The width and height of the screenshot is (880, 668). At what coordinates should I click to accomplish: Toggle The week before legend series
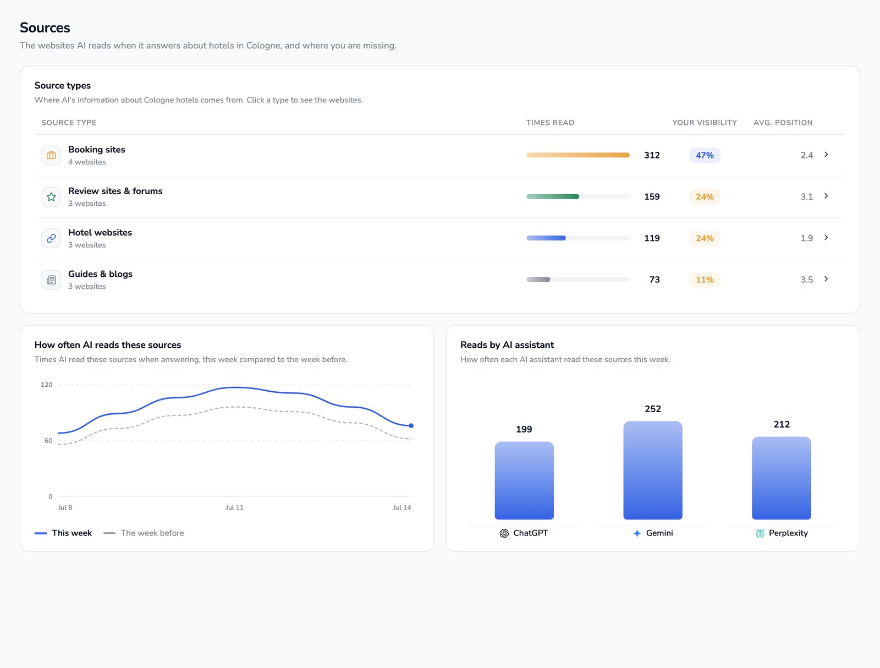coord(144,533)
